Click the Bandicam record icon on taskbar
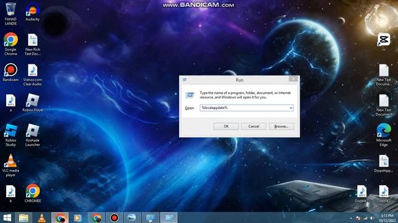Viewport: 398px width, 223px height. (114, 217)
